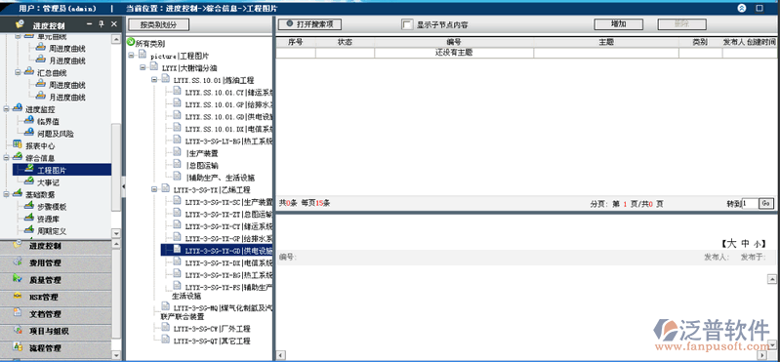Click the 按类别划分 button
The image size is (780, 362).
click(158, 24)
